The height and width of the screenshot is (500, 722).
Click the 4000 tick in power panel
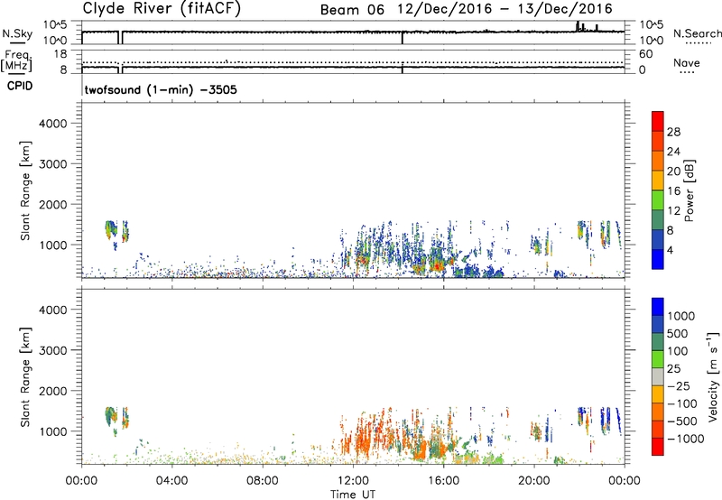(53, 124)
